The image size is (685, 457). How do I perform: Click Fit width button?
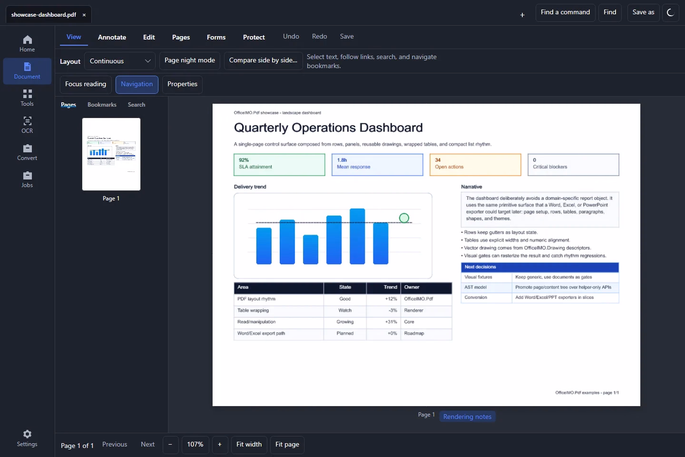(249, 445)
